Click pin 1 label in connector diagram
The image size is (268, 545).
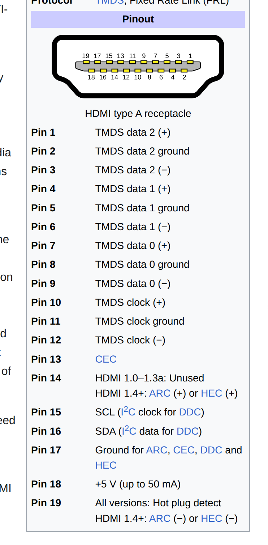[x=190, y=56]
